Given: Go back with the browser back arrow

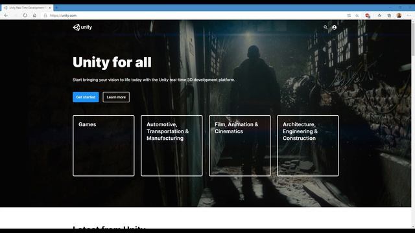Looking at the screenshot, I should [6, 16].
